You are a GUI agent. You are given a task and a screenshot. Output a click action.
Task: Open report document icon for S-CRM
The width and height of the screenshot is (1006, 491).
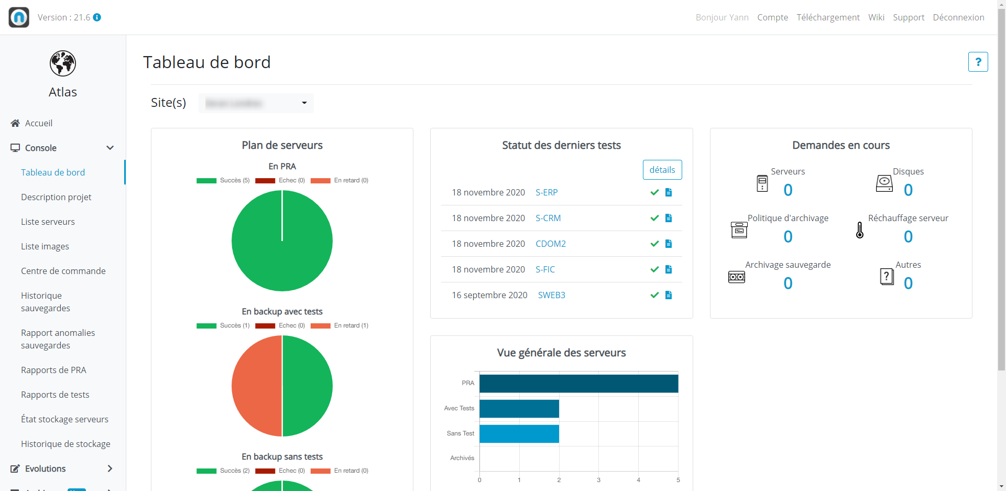[669, 218]
